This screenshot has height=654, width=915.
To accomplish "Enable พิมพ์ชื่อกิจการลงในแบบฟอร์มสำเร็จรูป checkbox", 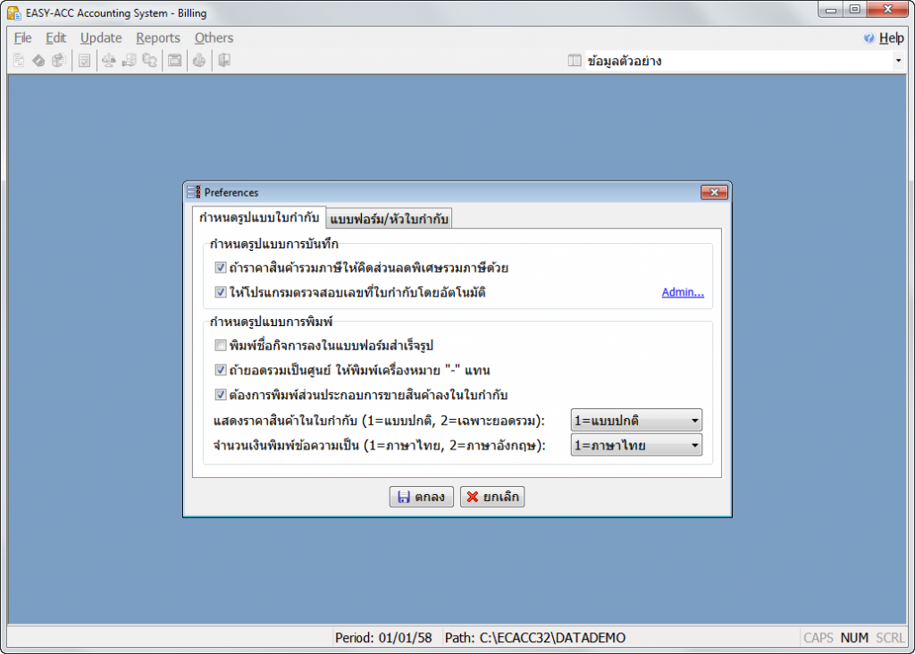I will (221, 345).
